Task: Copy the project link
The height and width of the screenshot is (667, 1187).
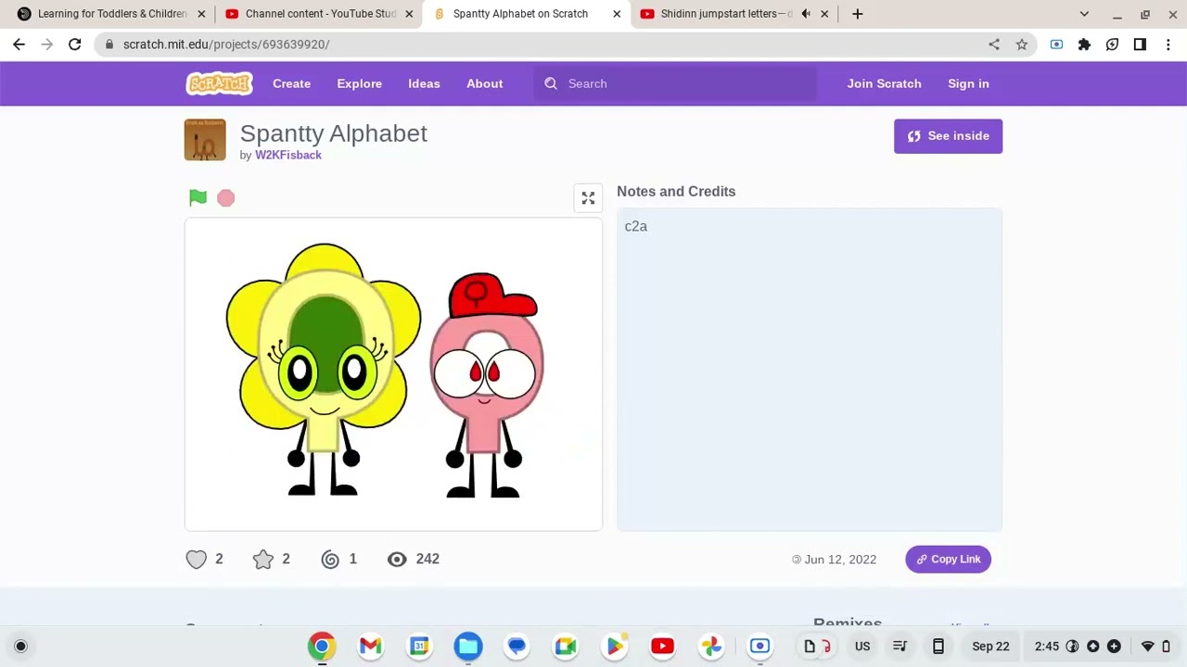Action: point(948,559)
